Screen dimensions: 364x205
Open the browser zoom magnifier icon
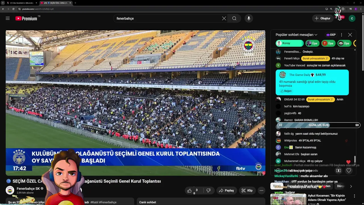coord(331,9)
